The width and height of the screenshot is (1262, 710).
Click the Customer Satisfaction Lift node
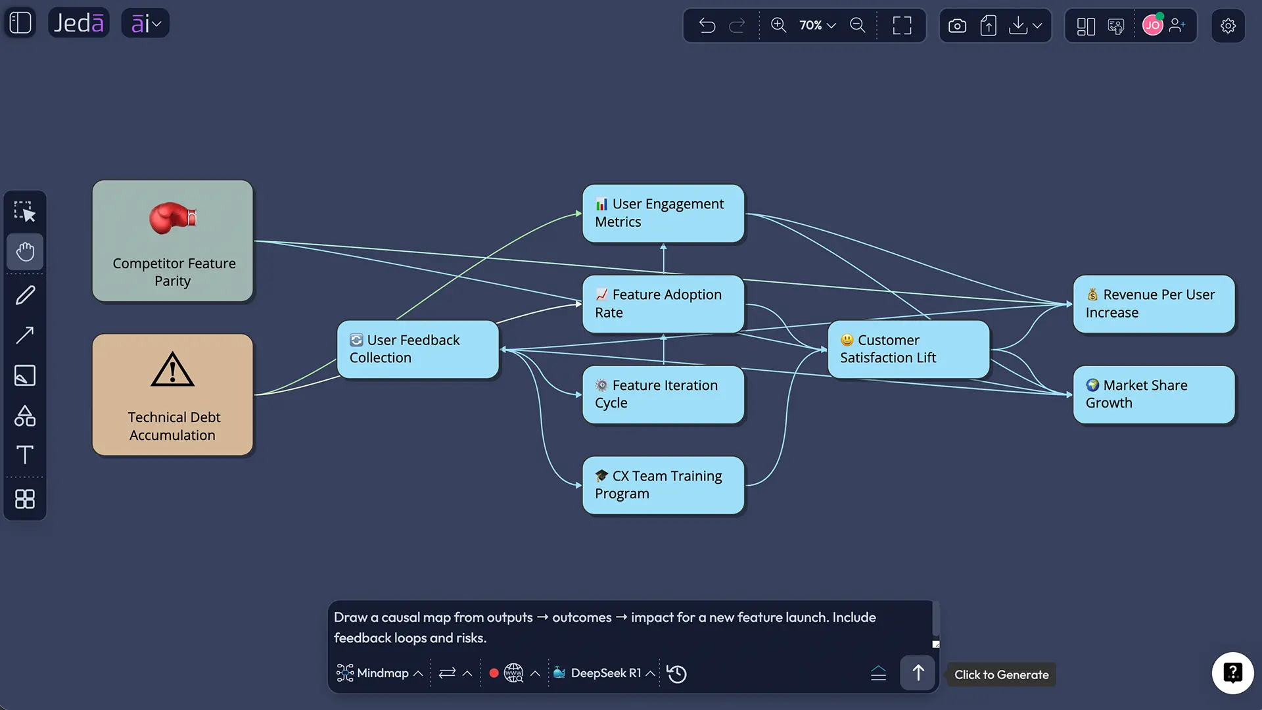click(x=908, y=349)
